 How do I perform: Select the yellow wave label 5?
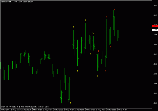click(x=85, y=20)
